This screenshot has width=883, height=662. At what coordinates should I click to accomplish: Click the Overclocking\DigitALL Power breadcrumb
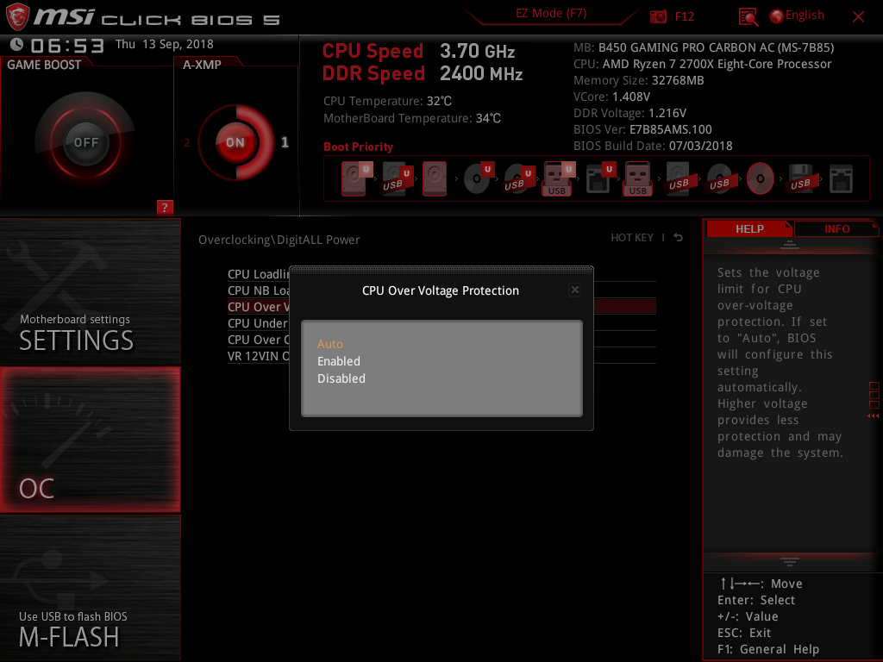click(279, 240)
